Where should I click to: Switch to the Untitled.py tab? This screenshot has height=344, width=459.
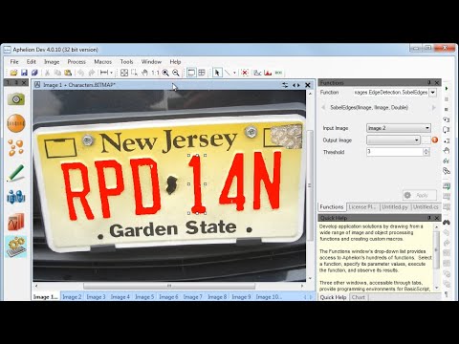395,207
